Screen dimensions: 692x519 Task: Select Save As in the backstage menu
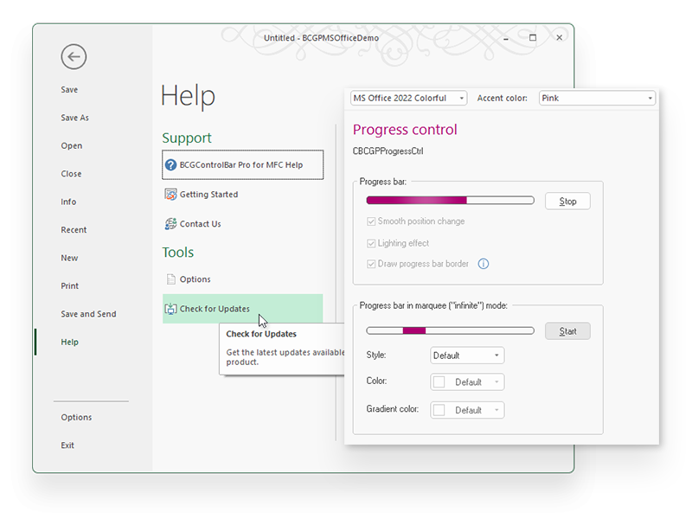[75, 118]
